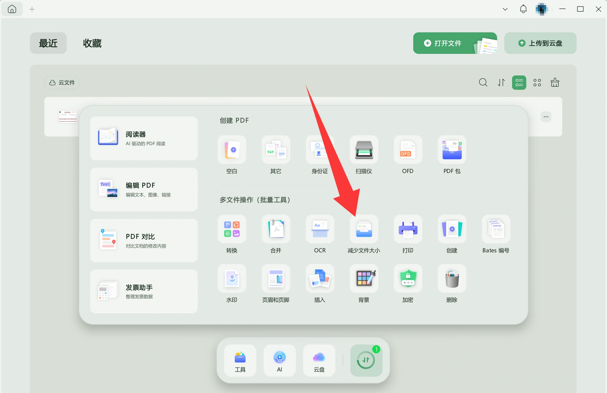Click the 工具 button in bottom dock

[240, 360]
